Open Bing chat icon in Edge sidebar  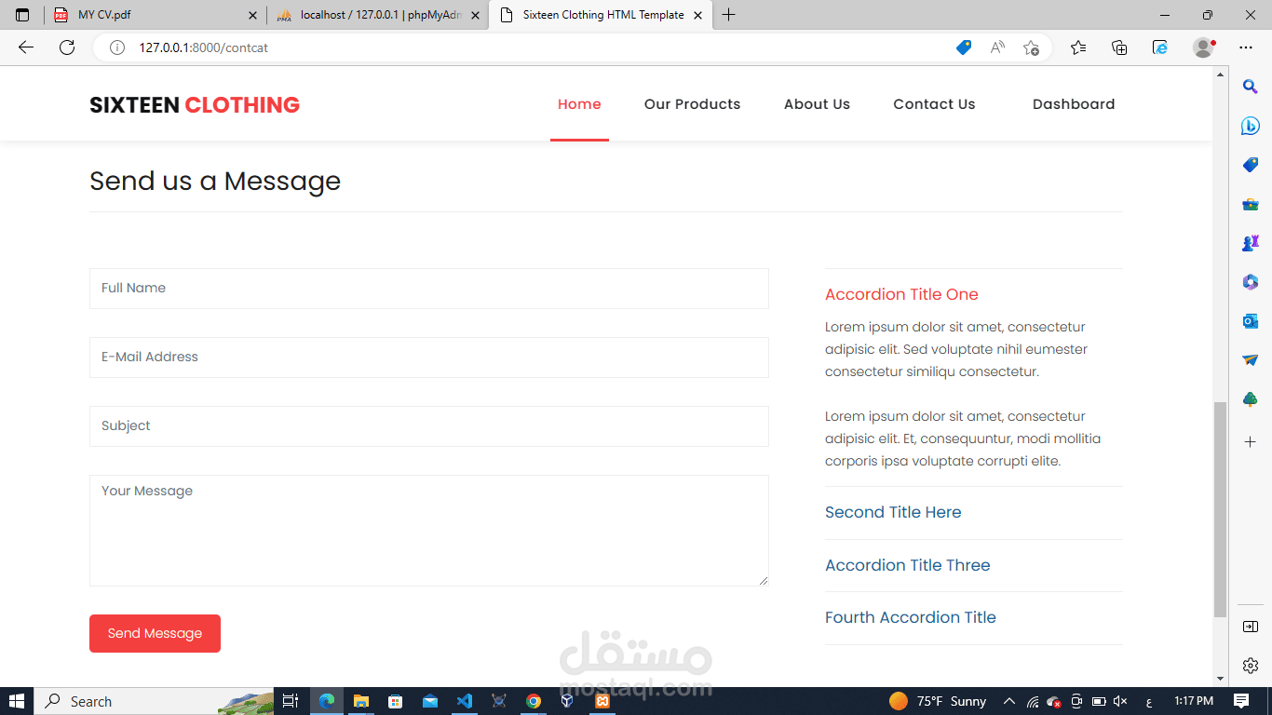click(1251, 126)
